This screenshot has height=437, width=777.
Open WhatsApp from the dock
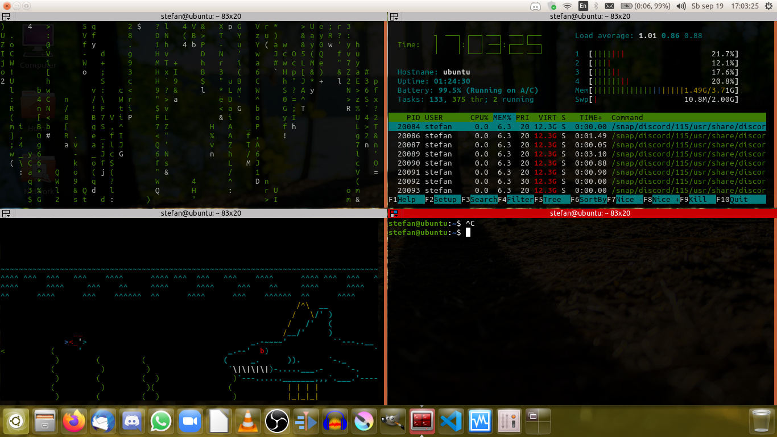161,422
